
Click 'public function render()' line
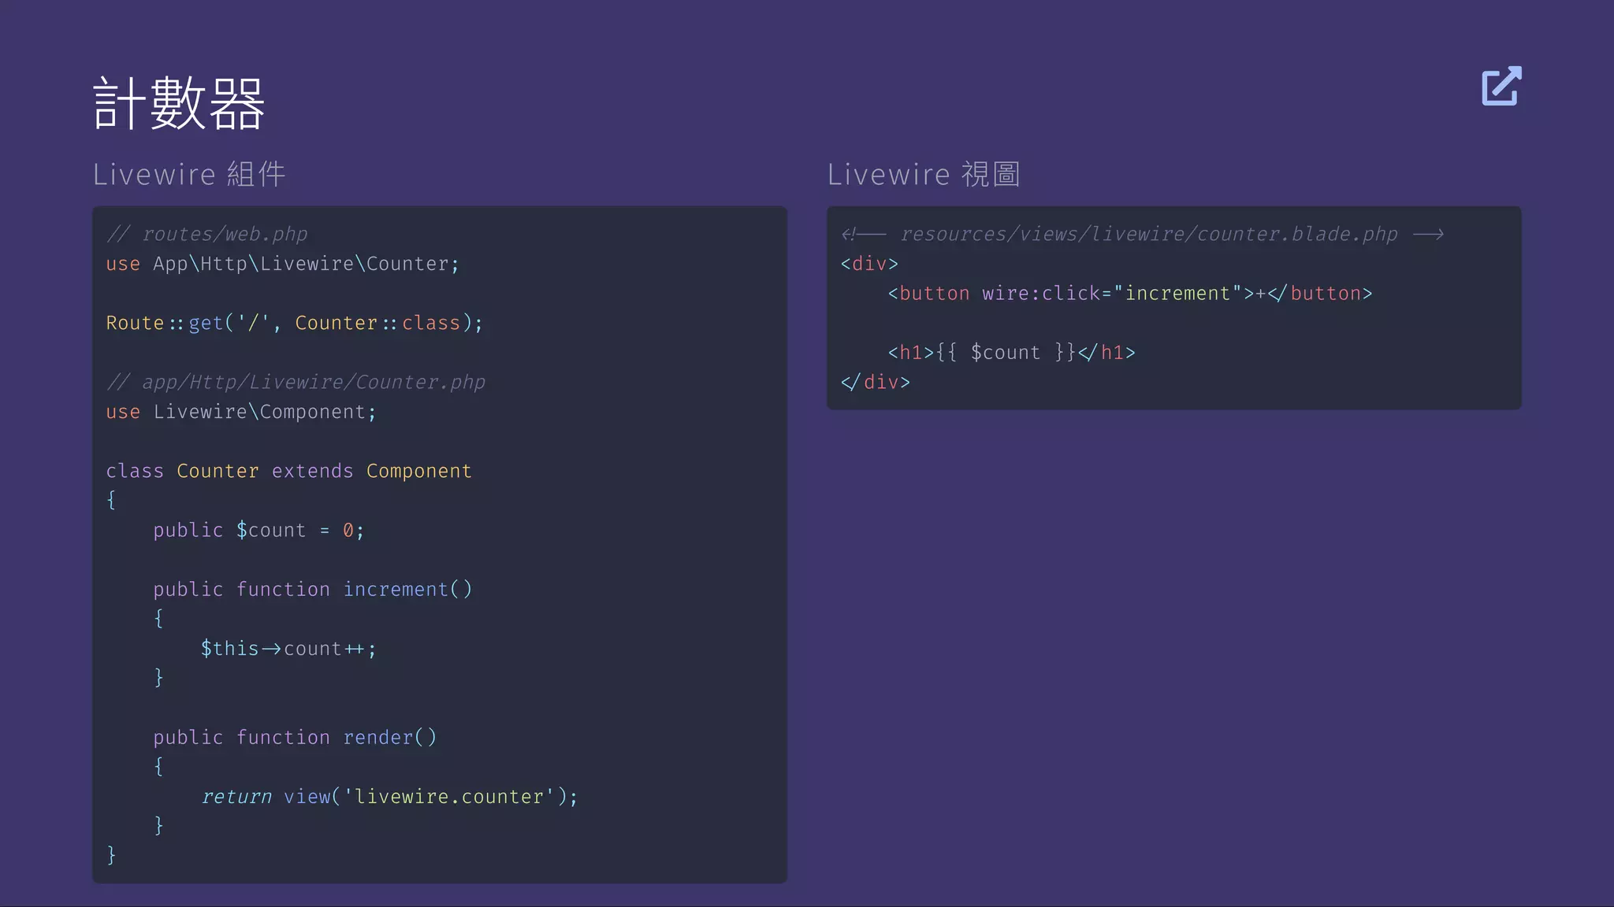tap(295, 737)
